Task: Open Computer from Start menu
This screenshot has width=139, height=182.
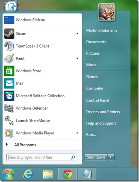Action: coord(95,88)
